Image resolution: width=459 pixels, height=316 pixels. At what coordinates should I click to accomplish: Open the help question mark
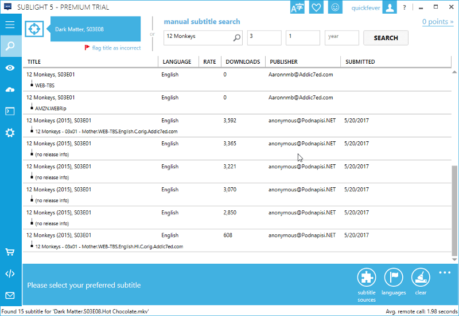(x=404, y=7)
